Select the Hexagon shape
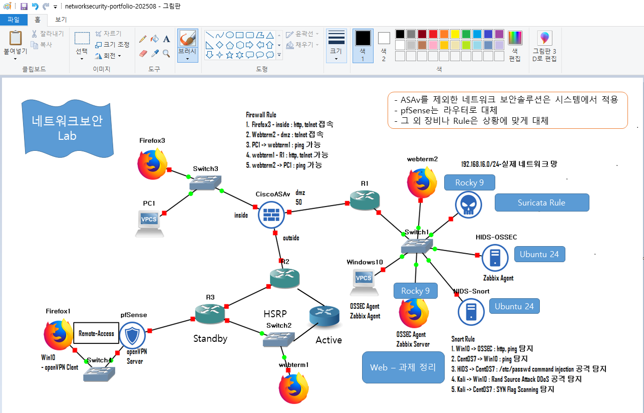 239,45
